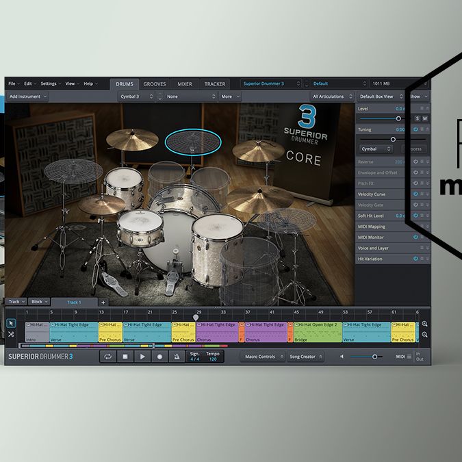Enable the Reverse power switch
The image size is (462, 462).
pyautogui.click(x=415, y=162)
